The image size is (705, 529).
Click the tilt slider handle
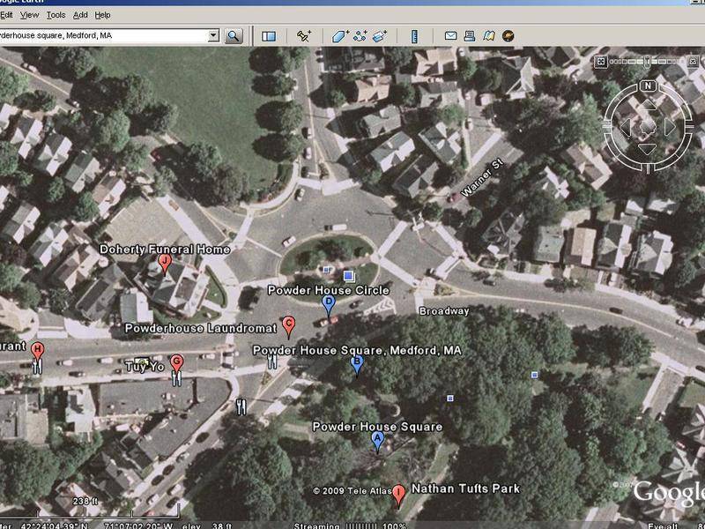click(x=647, y=61)
